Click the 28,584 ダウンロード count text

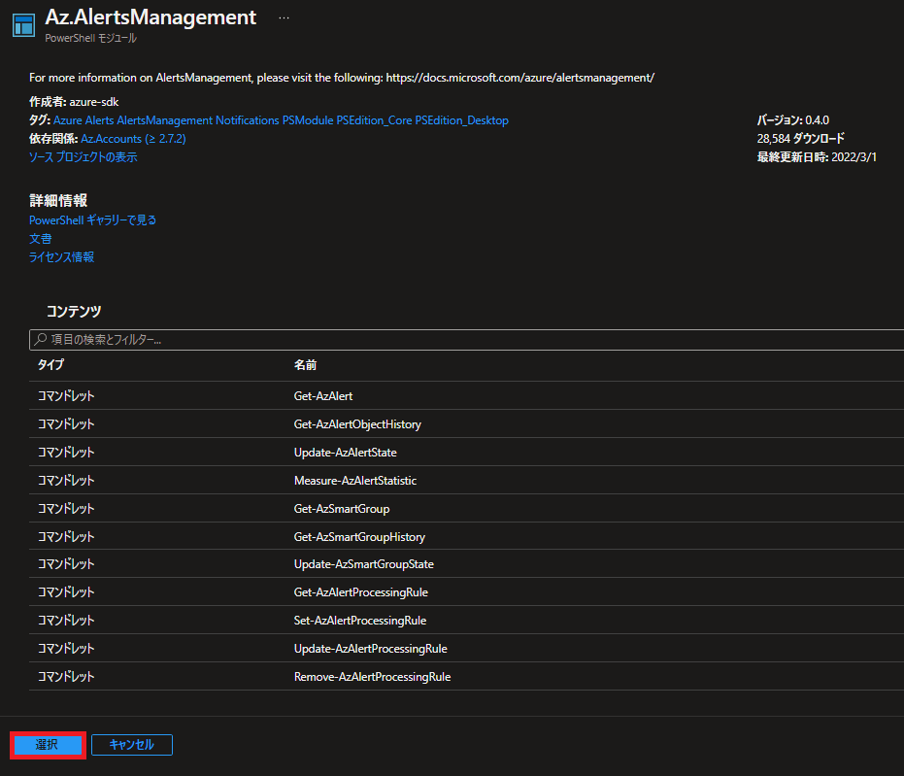(801, 139)
